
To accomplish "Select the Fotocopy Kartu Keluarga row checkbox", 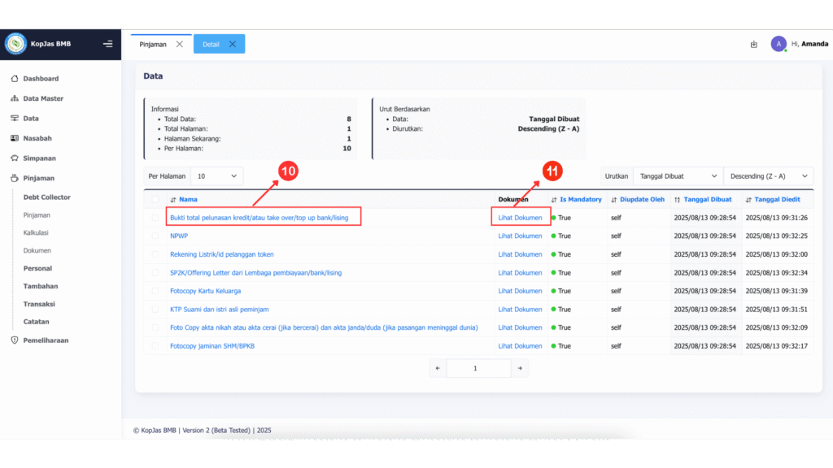I will tap(155, 291).
